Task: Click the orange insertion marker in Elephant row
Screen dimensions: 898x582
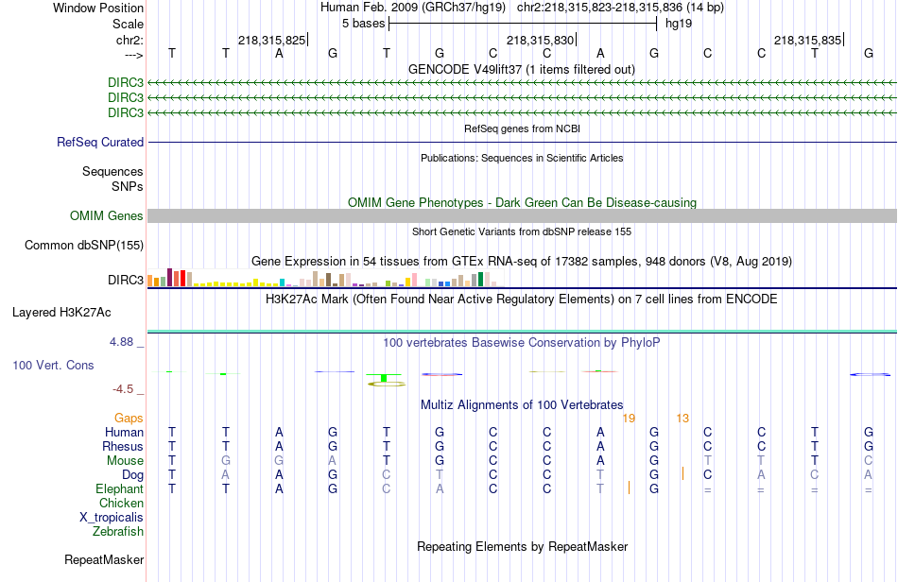Action: tap(629, 488)
